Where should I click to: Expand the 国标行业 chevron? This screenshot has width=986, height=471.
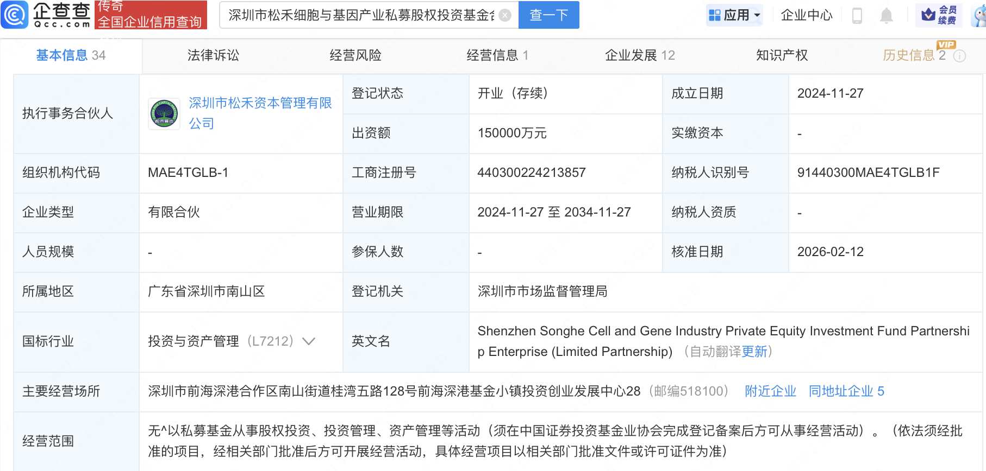click(309, 341)
